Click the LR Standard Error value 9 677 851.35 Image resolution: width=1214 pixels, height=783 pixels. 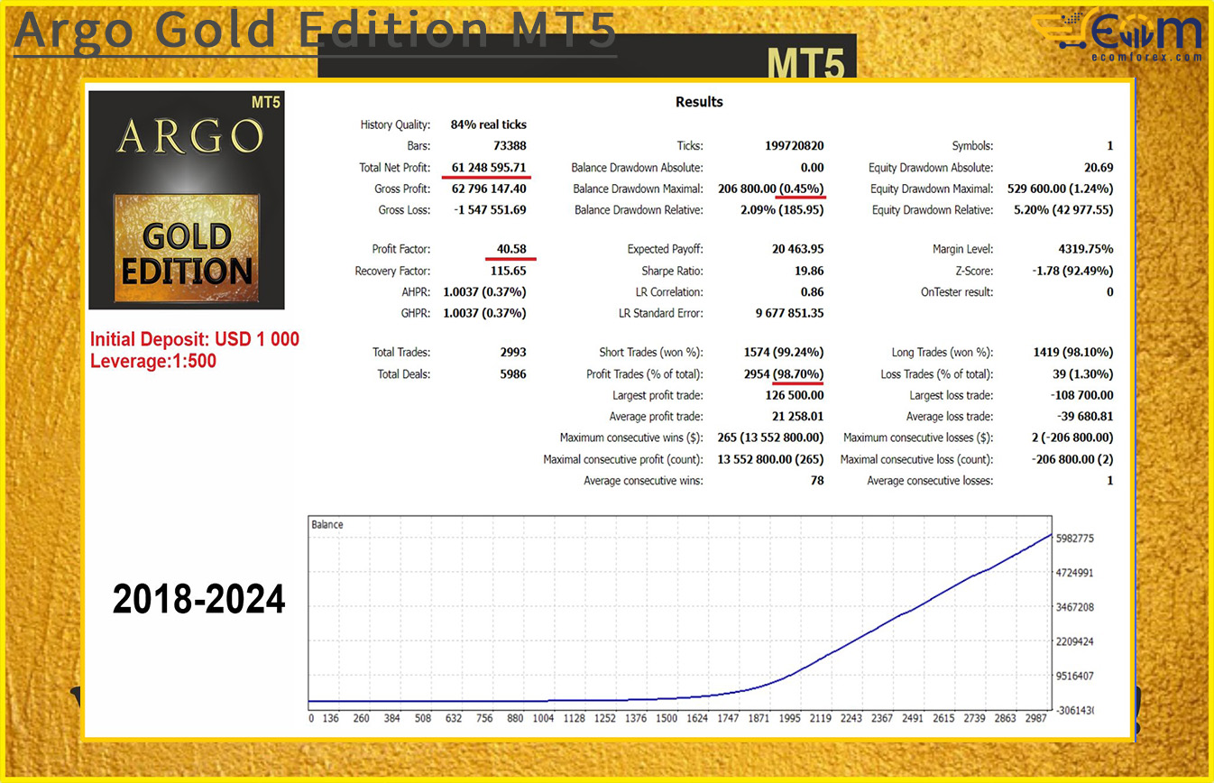[x=791, y=314]
